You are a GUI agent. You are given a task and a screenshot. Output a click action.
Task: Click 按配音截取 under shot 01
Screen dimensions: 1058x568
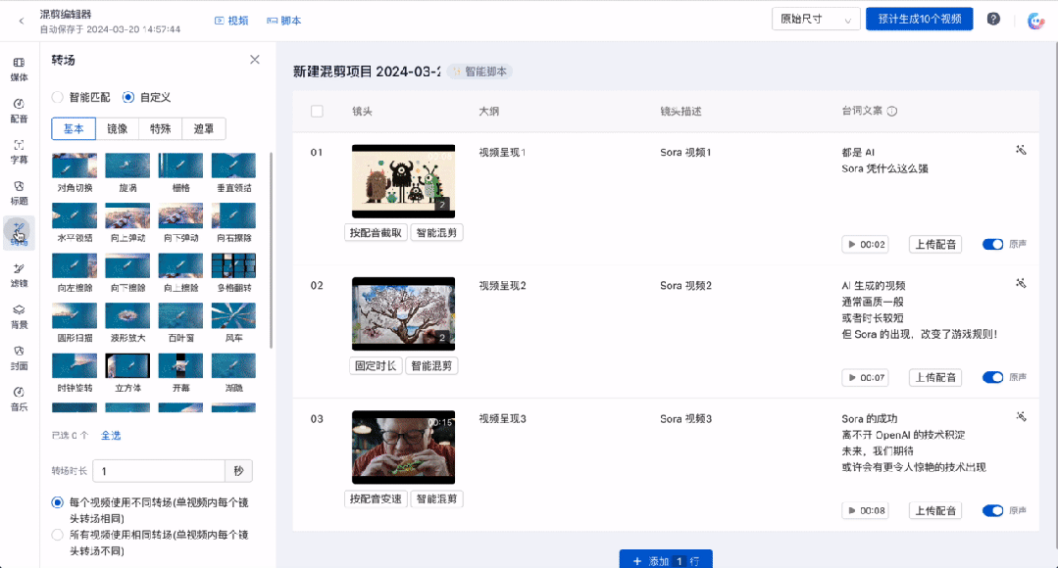376,233
